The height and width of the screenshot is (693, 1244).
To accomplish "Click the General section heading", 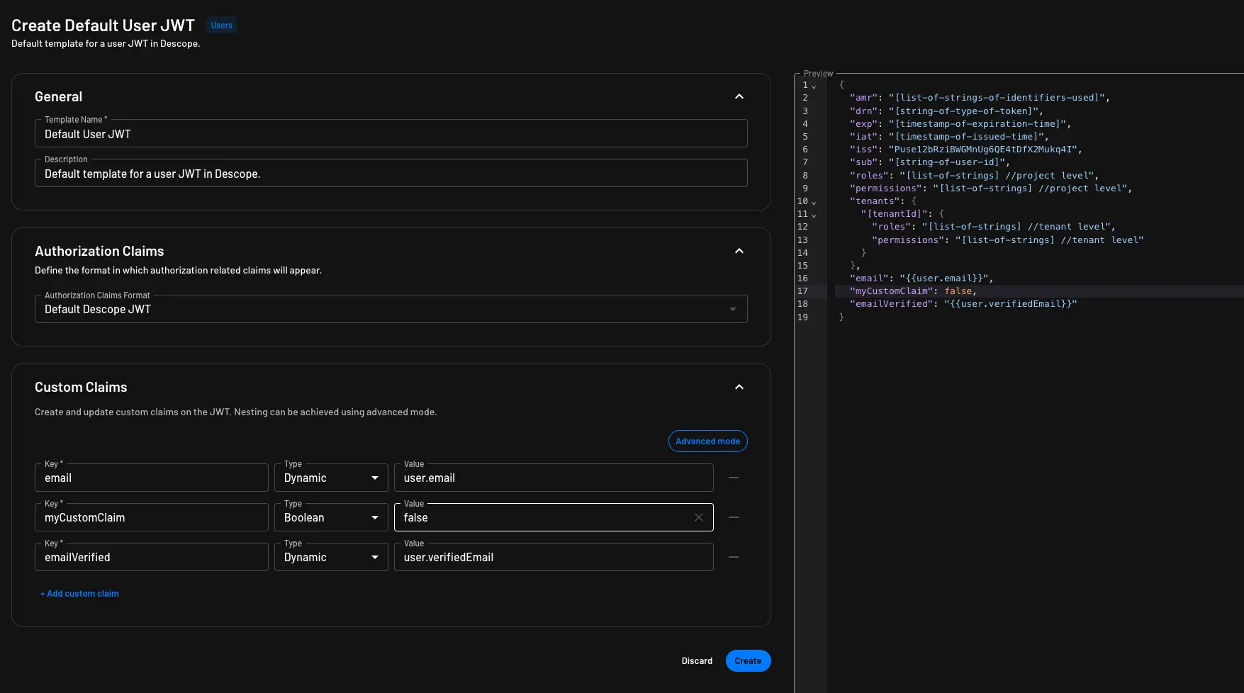I will click(58, 96).
